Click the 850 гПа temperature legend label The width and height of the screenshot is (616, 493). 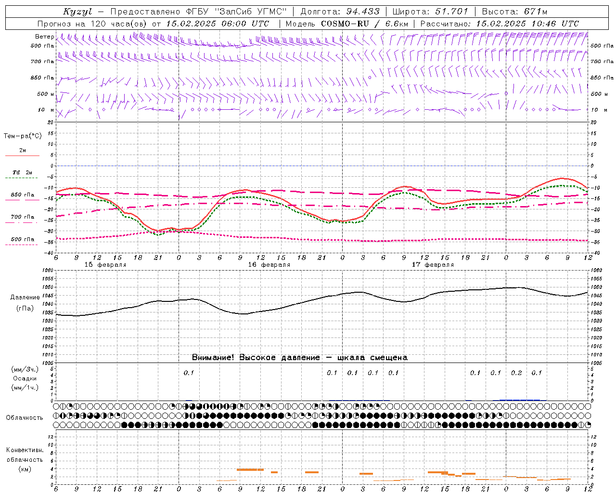23,195
